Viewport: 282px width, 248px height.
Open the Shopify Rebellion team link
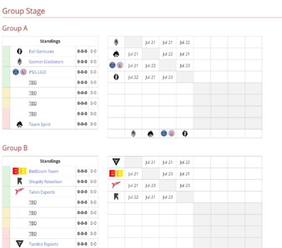(x=45, y=181)
